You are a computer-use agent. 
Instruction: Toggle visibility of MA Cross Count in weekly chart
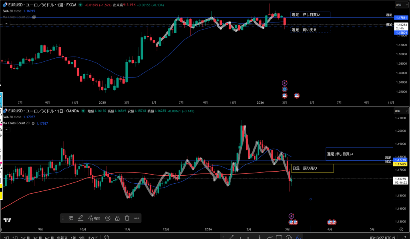pyautogui.click(x=34, y=17)
